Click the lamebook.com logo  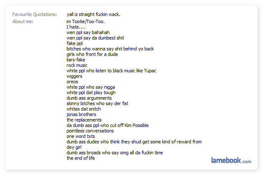[231, 160]
